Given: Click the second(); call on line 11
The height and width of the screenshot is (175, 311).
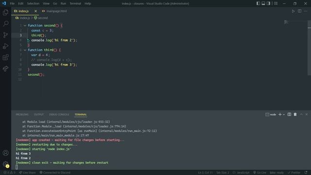Looking at the screenshot, I should tap(36, 74).
